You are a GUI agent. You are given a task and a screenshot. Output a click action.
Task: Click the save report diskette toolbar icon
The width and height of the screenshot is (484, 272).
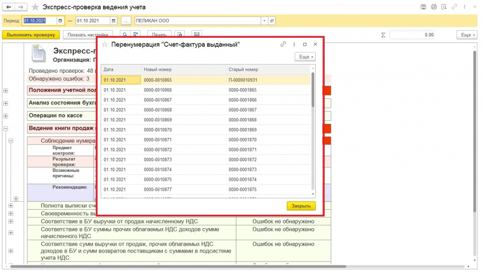pyautogui.click(x=197, y=34)
